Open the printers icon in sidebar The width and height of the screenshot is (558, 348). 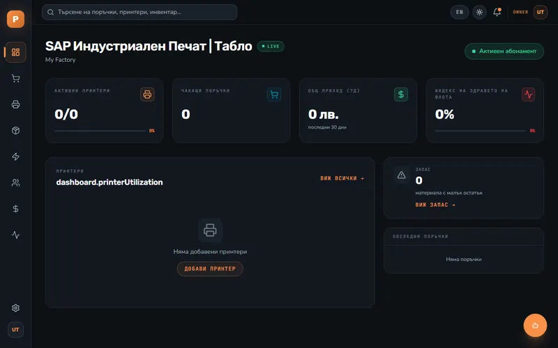click(15, 104)
